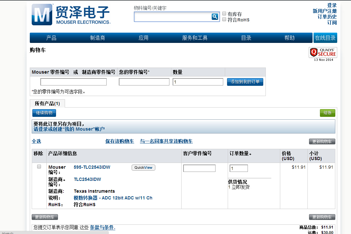Tick the remove checkbox for 595-TLC2543IDW
The width and height of the screenshot is (351, 234).
tap(39, 166)
